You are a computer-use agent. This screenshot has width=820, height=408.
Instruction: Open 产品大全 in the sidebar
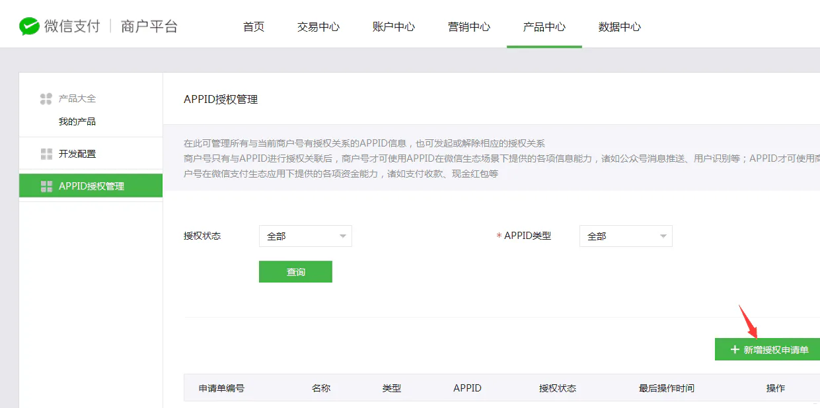tap(77, 98)
